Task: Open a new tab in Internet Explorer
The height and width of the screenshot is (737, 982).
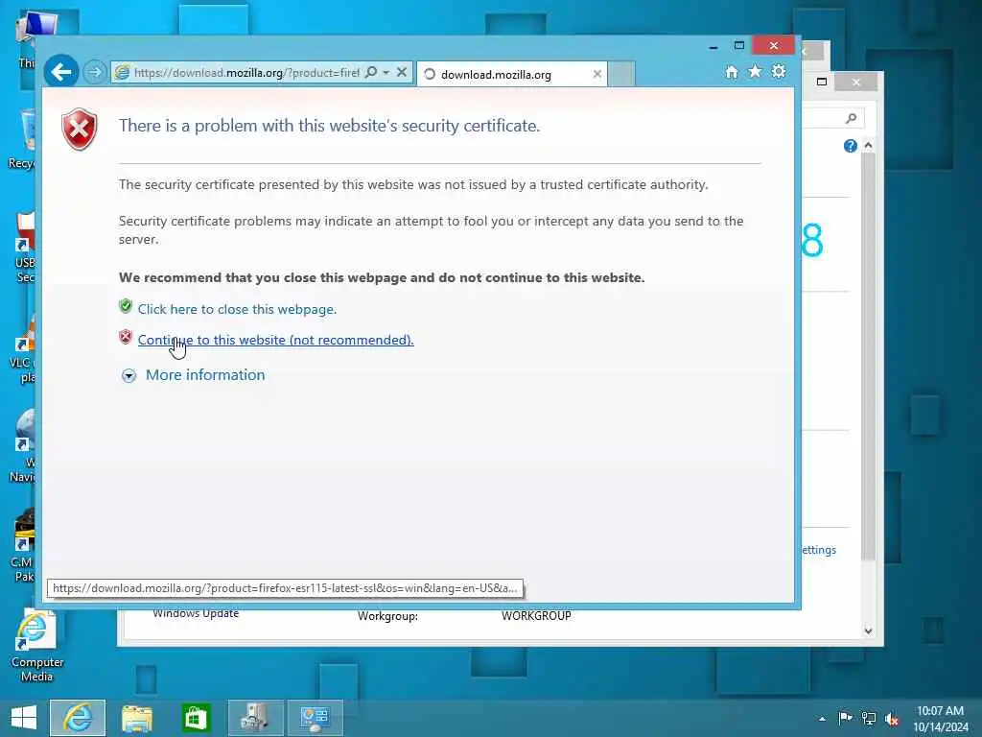Action: [x=621, y=74]
